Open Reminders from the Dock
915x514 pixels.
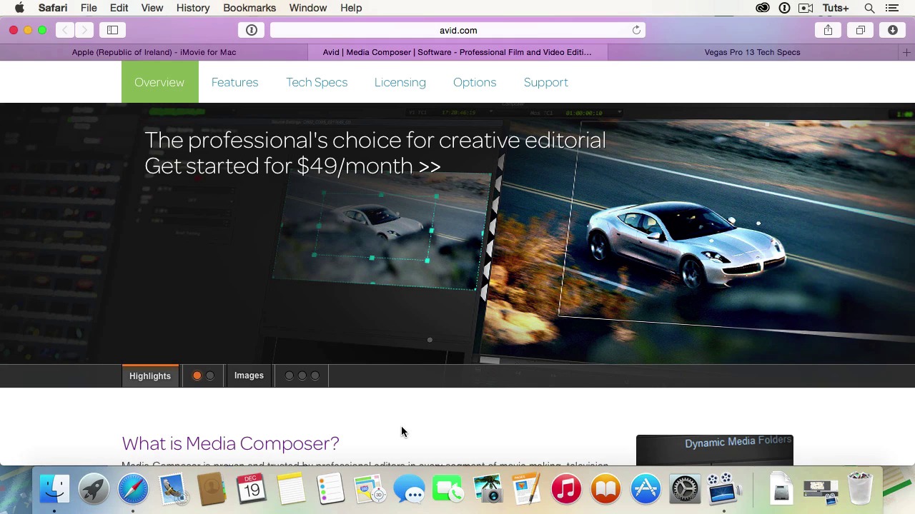[330, 489]
